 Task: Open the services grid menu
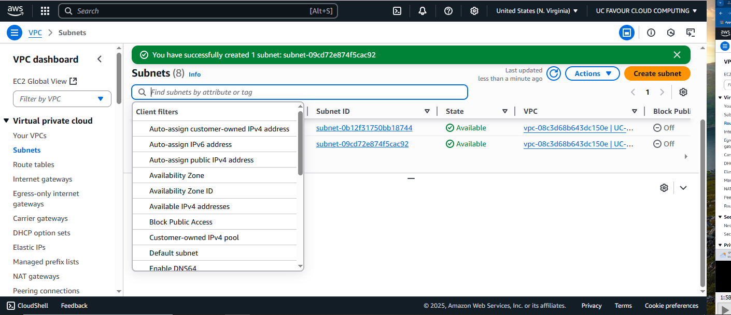click(x=45, y=11)
